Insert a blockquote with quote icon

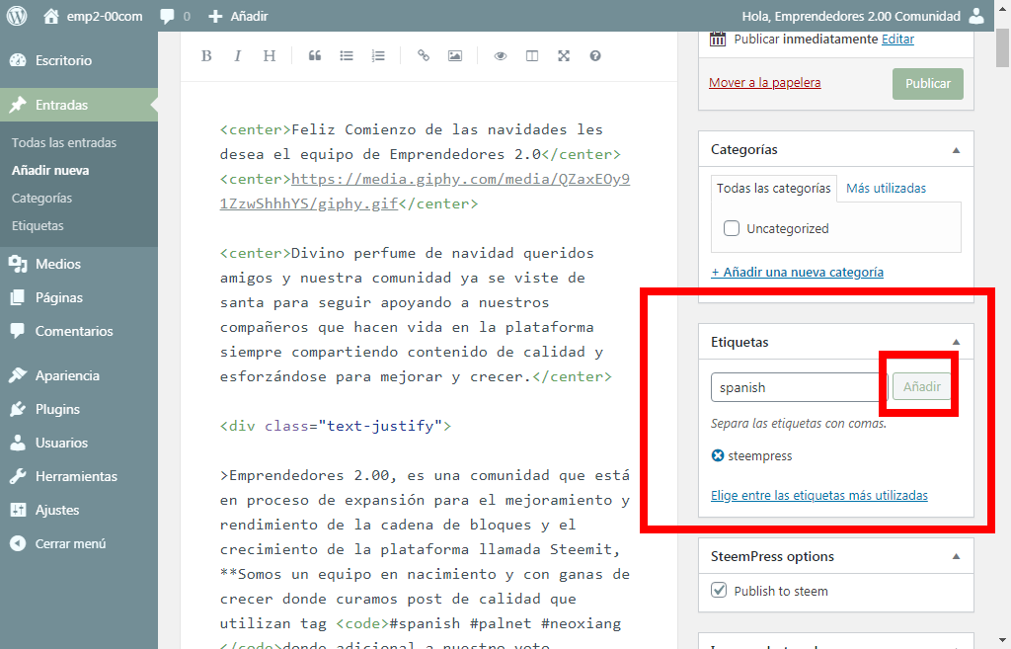coord(315,56)
